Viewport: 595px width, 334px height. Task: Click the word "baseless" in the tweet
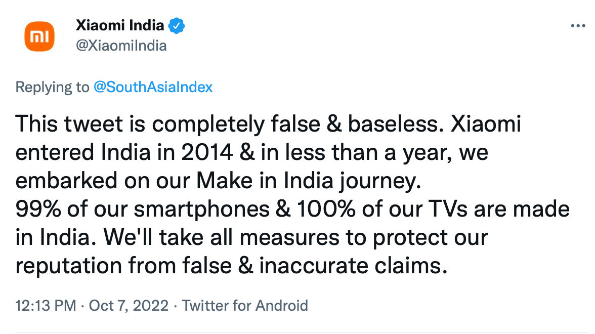click(396, 124)
